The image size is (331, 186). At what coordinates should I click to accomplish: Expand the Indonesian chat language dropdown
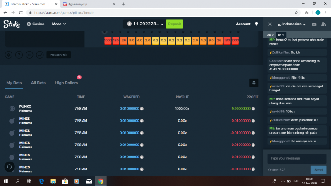(292, 24)
